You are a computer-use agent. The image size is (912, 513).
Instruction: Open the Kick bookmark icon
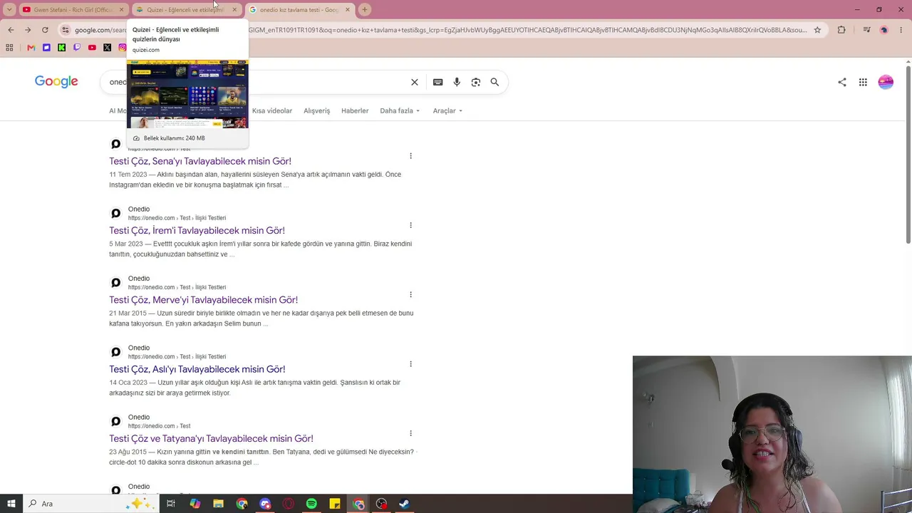click(61, 48)
